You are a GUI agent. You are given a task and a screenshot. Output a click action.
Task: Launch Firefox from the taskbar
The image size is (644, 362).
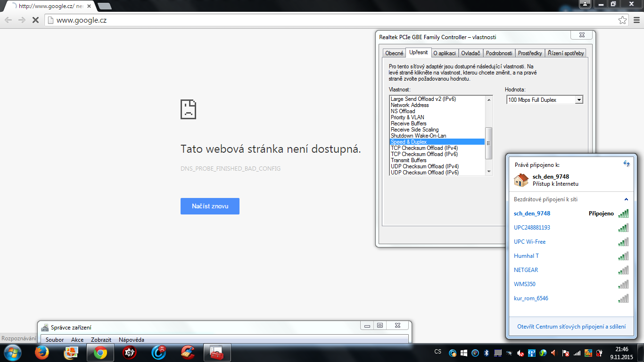[x=42, y=353]
